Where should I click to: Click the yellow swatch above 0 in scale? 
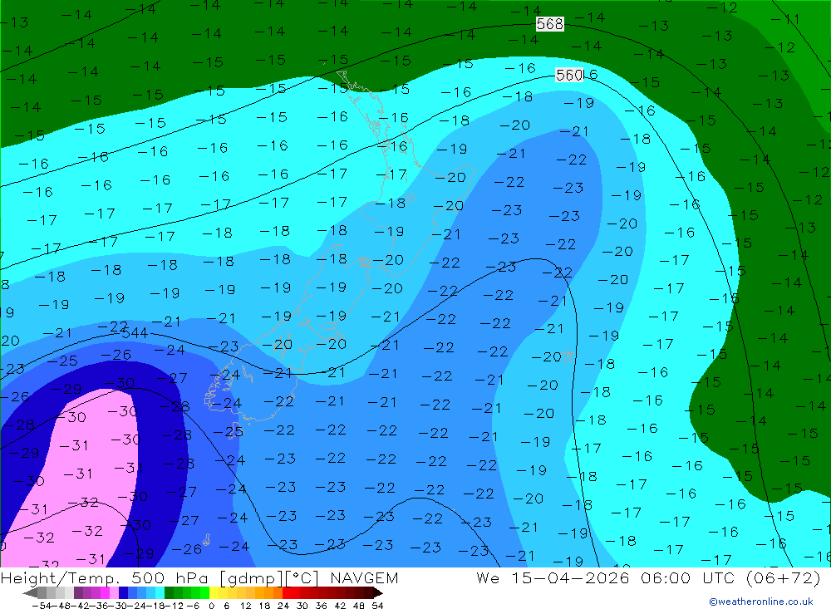pyautogui.click(x=214, y=593)
